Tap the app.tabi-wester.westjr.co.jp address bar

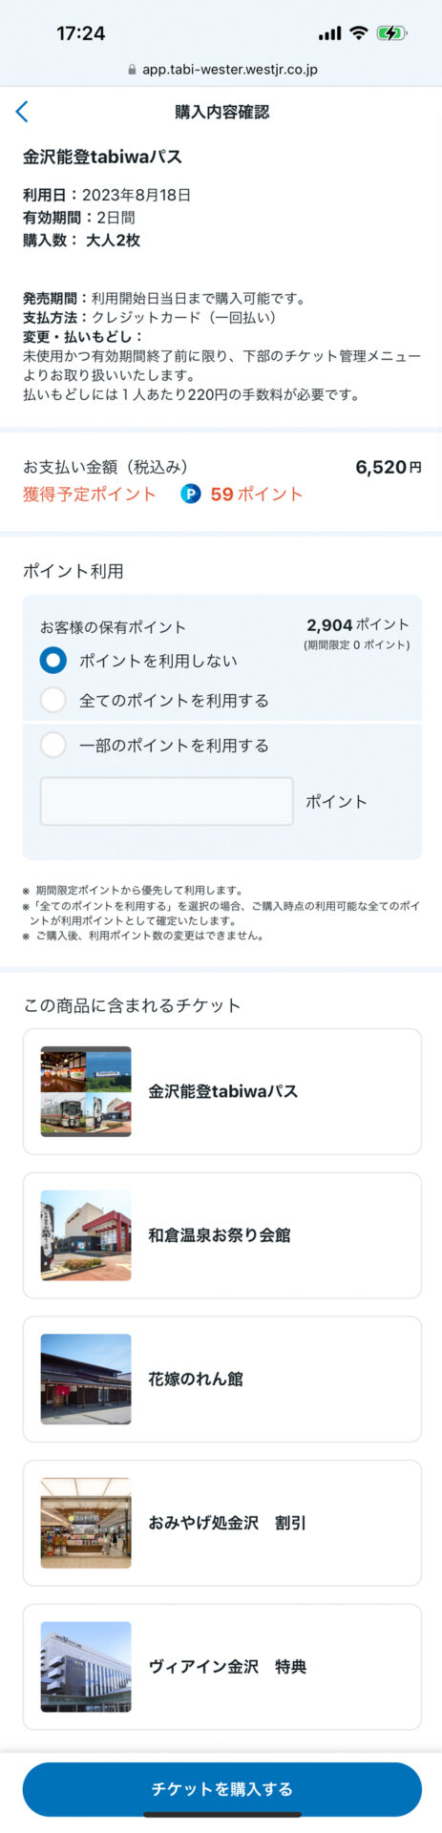(x=221, y=70)
